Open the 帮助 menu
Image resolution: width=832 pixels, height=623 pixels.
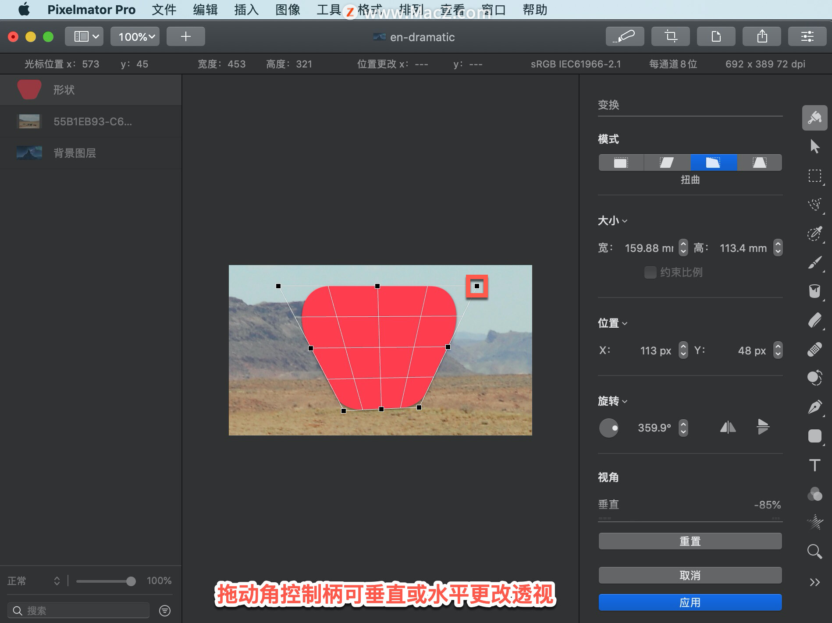(534, 10)
